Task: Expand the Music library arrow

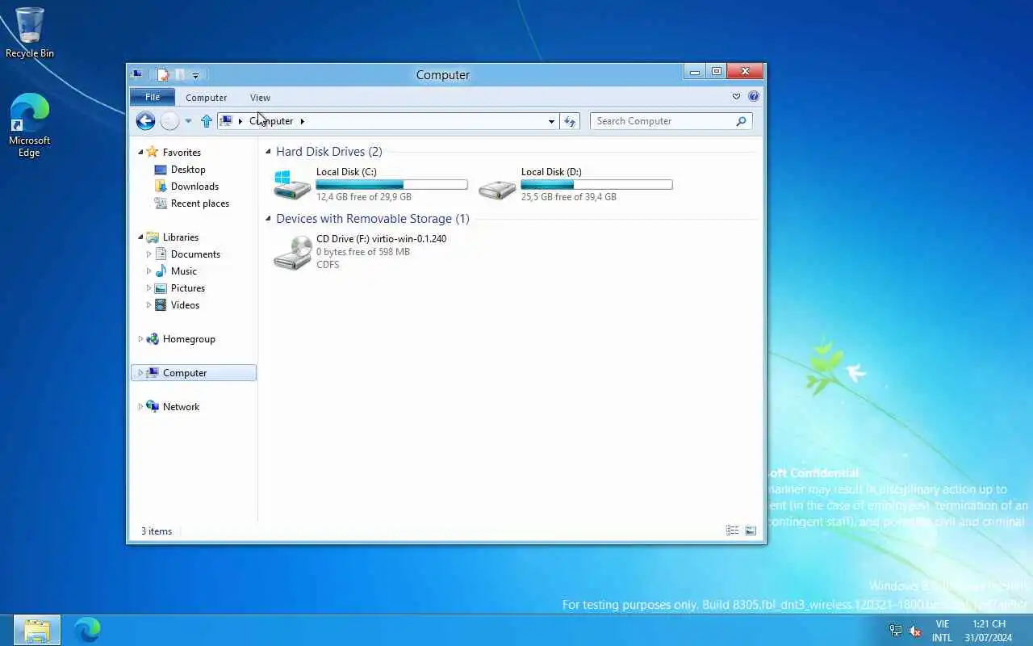Action: click(148, 271)
